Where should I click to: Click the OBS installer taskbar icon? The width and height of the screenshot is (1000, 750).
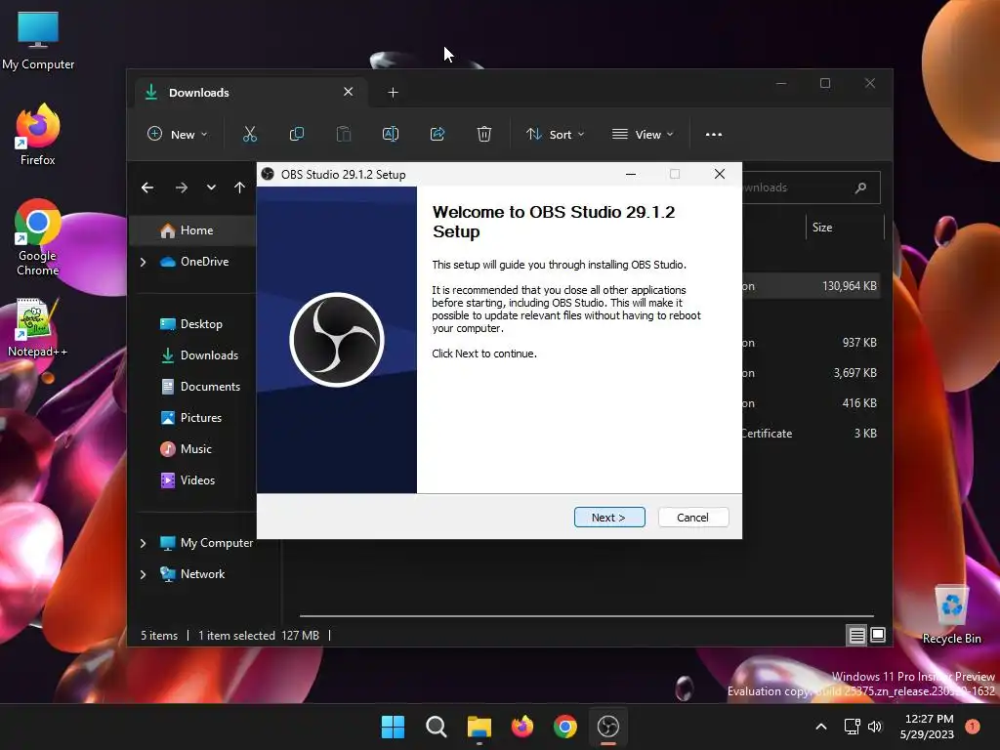tap(608, 727)
